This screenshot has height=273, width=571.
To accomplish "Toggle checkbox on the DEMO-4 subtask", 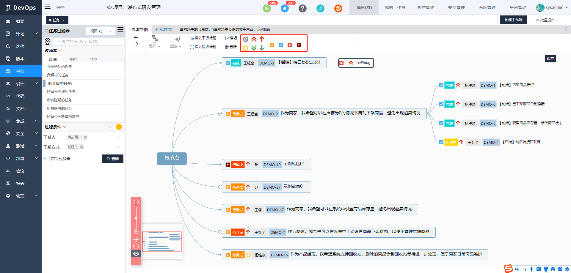I will pyautogui.click(x=441, y=142).
